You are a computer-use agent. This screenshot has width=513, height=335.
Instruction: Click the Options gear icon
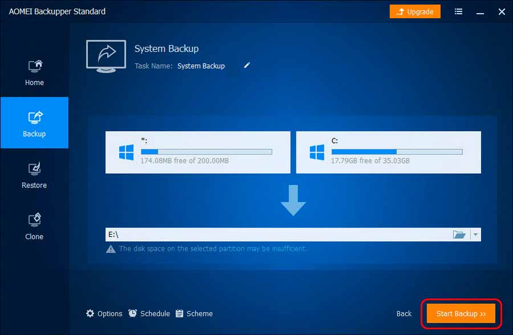pyautogui.click(x=90, y=313)
